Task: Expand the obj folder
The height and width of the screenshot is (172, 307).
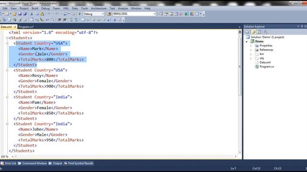Action: 251,58
